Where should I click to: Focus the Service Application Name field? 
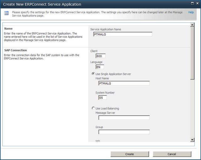point(123,34)
